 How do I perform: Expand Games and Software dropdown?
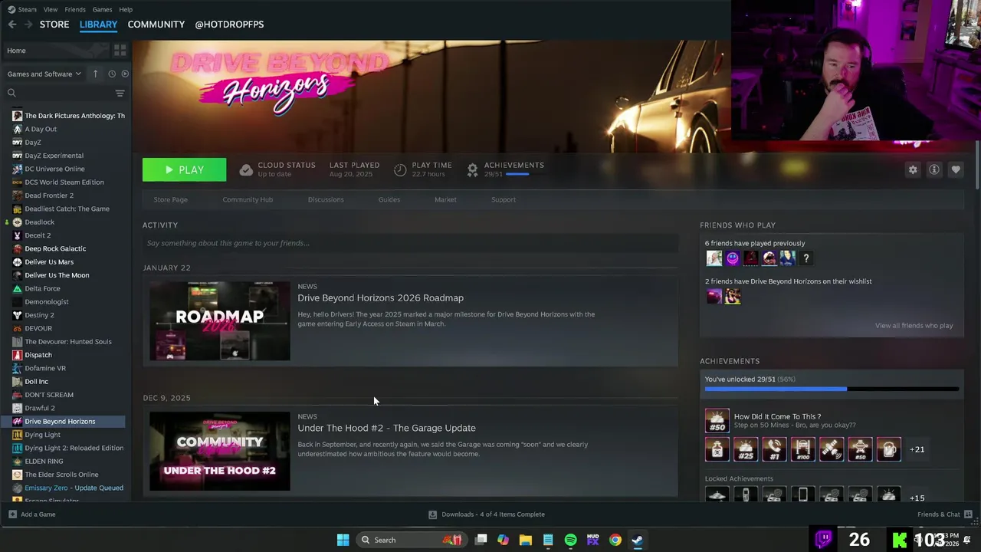[x=44, y=74]
